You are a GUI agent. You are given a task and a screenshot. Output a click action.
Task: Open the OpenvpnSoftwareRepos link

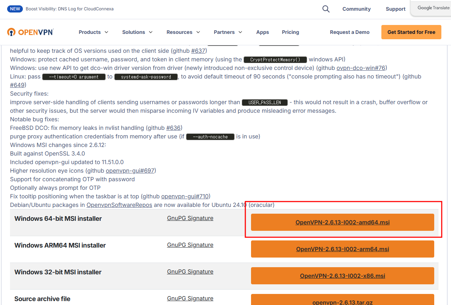click(x=119, y=205)
